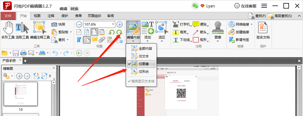This screenshot has height=116, width=303.
Task: Zoom out with the minus button beside 107.6%
Action: pyautogui.click(x=79, y=24)
